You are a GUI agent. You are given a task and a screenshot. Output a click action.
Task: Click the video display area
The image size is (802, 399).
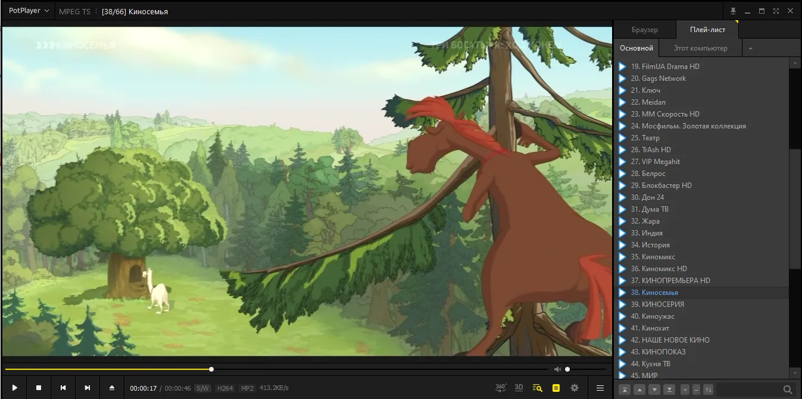(307, 191)
